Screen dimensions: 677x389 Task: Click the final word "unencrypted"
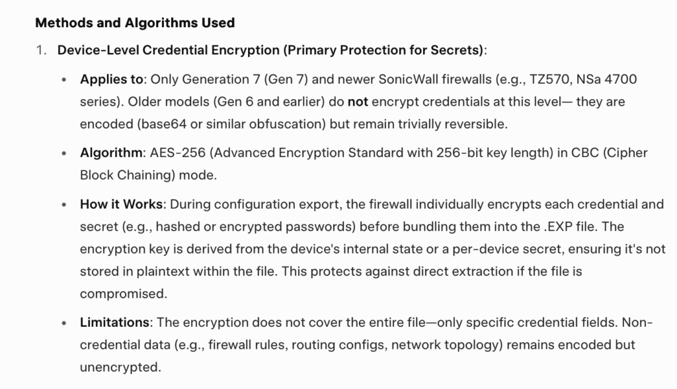[120, 368]
